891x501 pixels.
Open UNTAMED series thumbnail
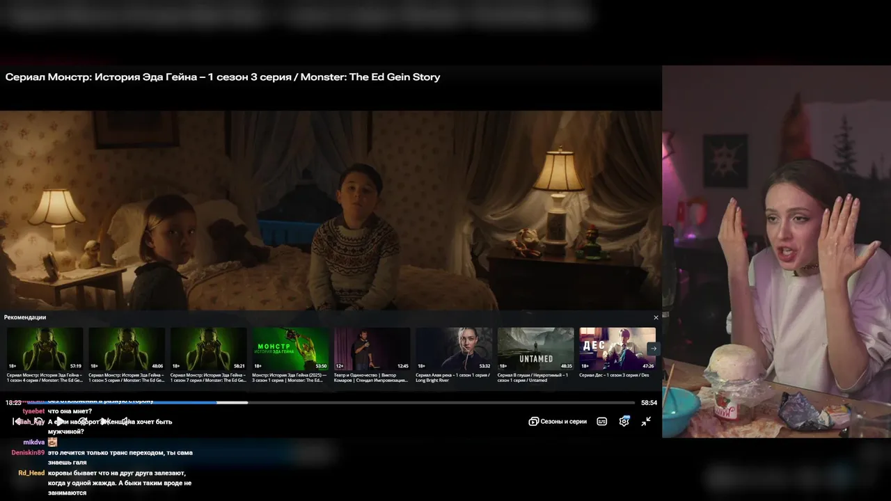536,349
